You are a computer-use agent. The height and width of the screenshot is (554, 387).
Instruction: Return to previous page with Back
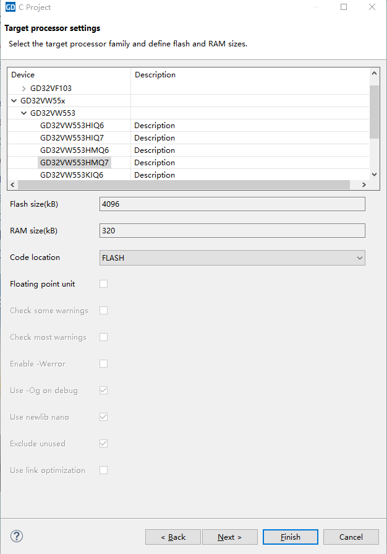pyautogui.click(x=172, y=537)
